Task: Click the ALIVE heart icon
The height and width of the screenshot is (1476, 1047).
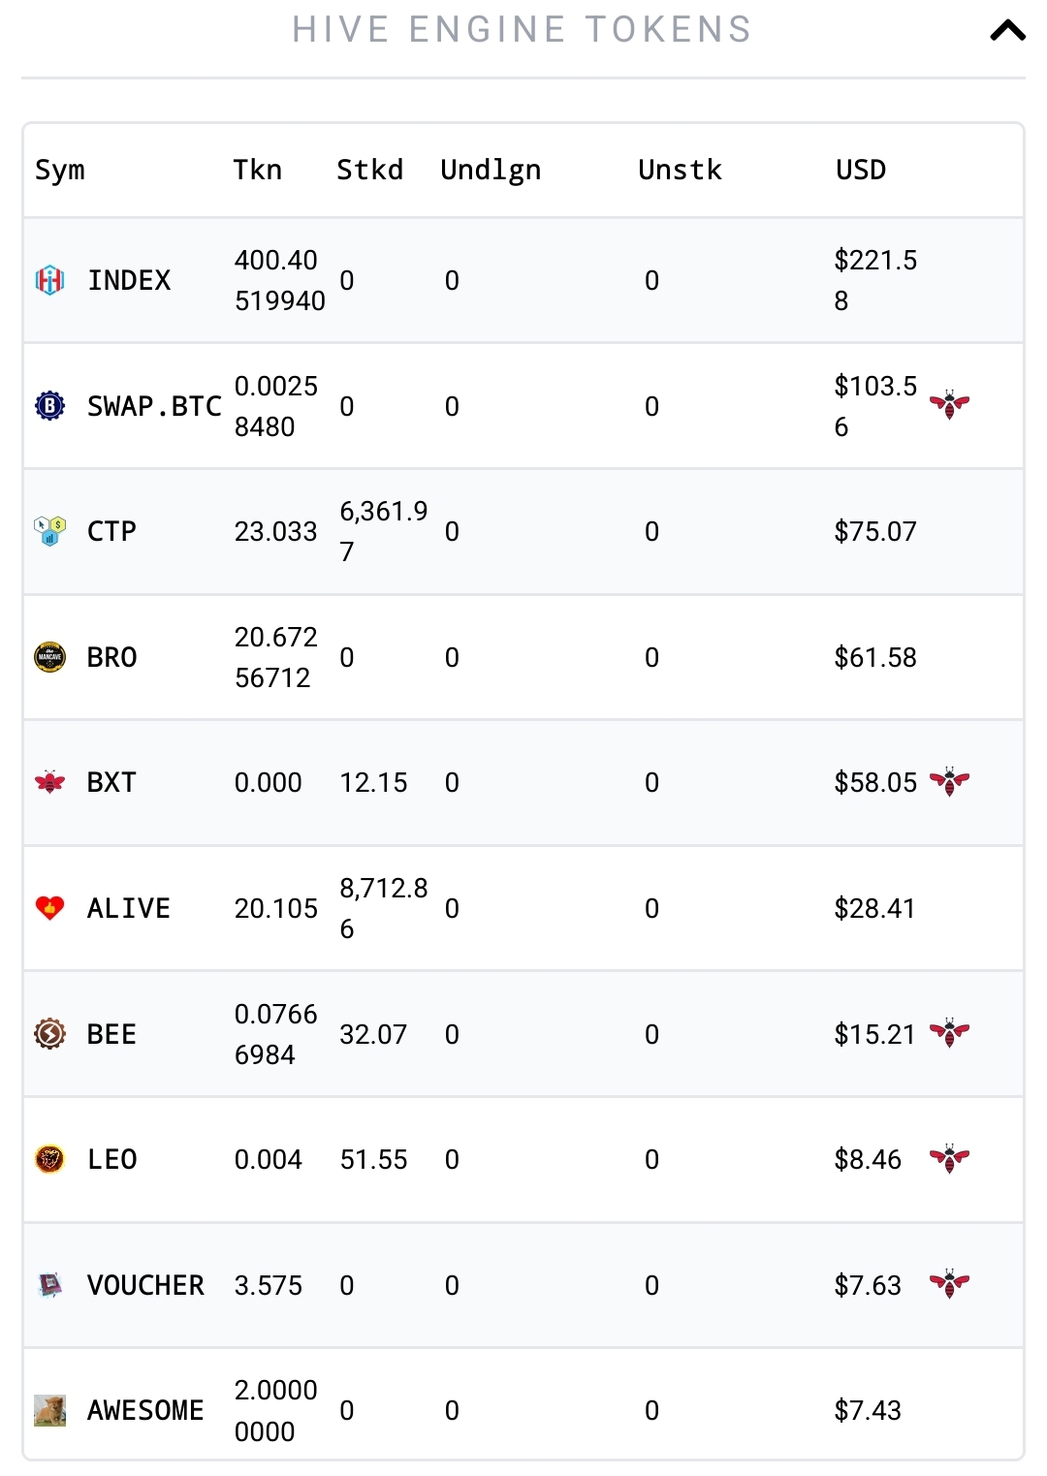Action: tap(50, 908)
